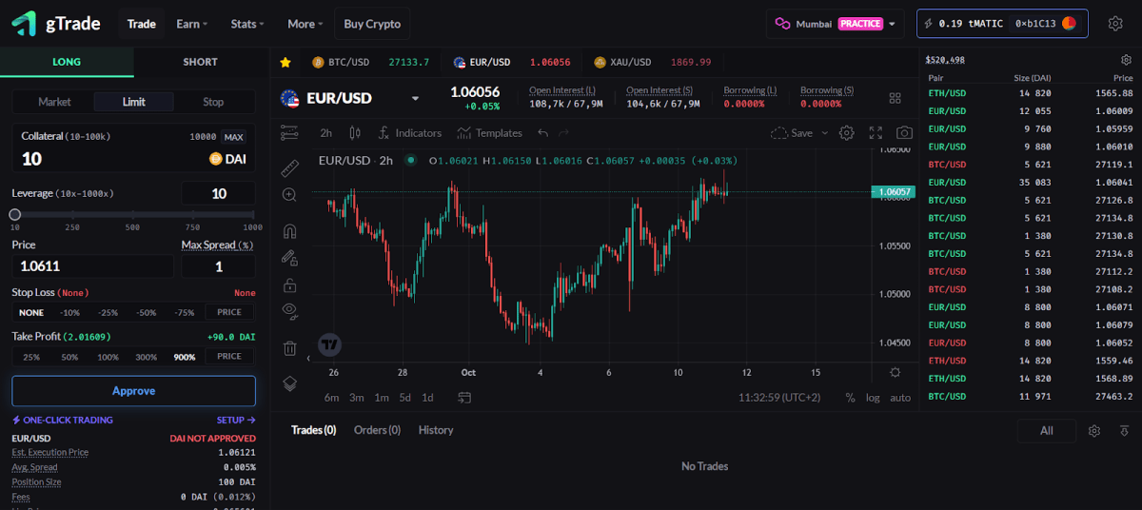This screenshot has height=510, width=1142.
Task: Open Indicators on the chart toolbar
Action: coord(409,133)
